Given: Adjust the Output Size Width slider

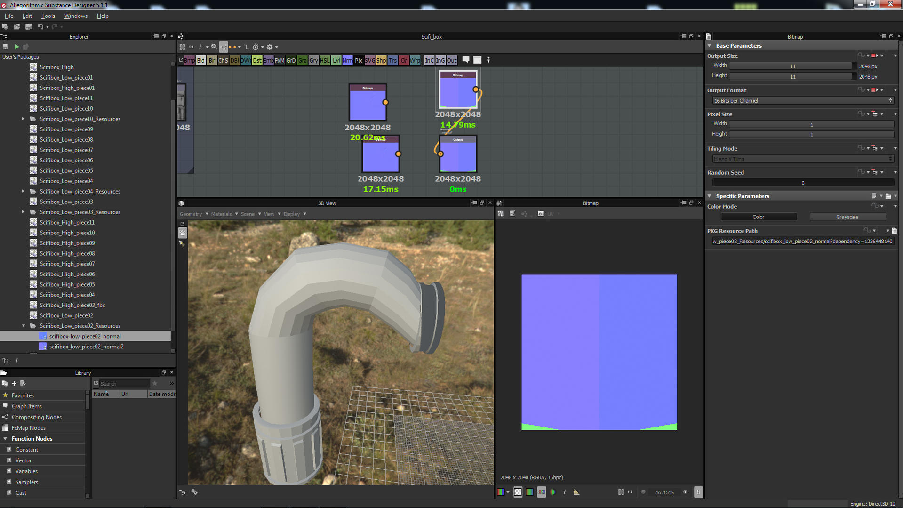Looking at the screenshot, I should click(792, 66).
